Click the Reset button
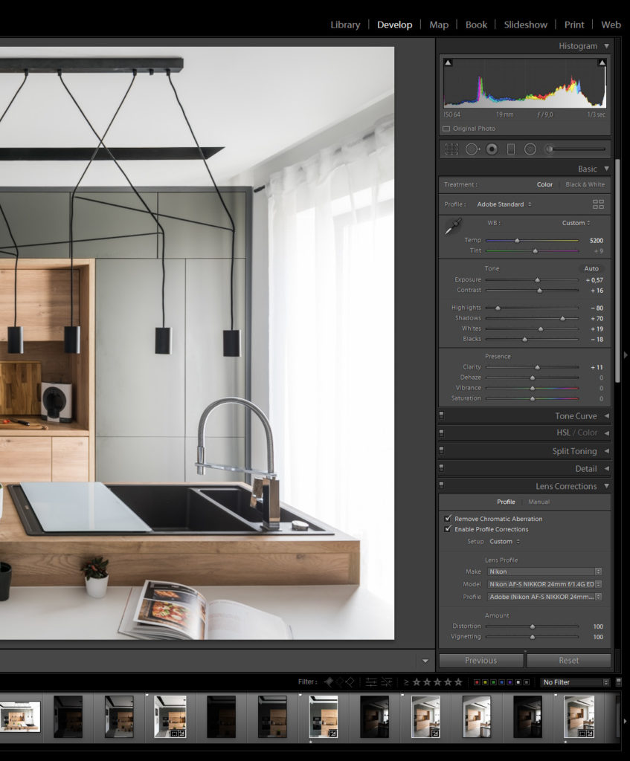The height and width of the screenshot is (761, 630). pyautogui.click(x=568, y=660)
